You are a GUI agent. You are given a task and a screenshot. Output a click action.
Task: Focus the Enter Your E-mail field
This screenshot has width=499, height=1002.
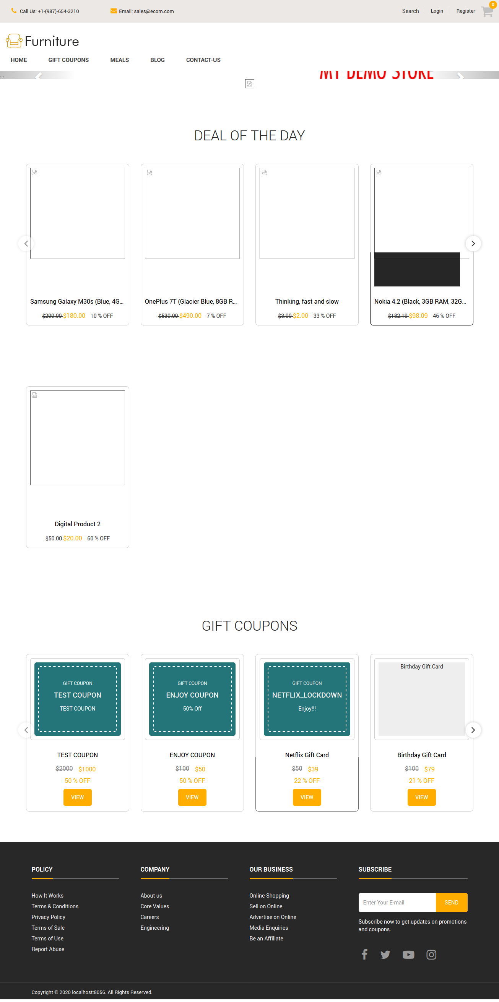tap(397, 902)
